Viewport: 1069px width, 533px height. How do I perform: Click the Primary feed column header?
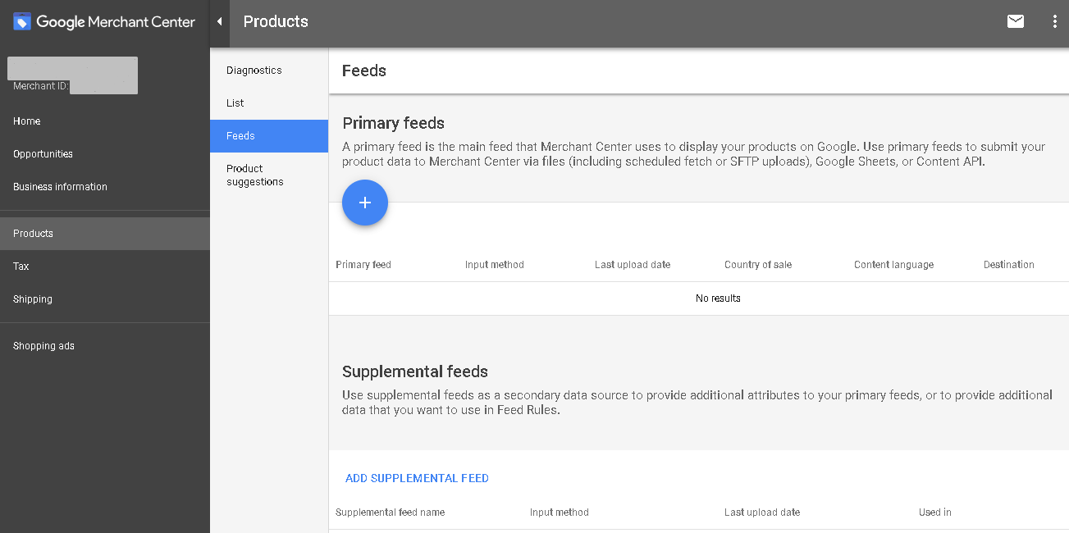point(363,265)
